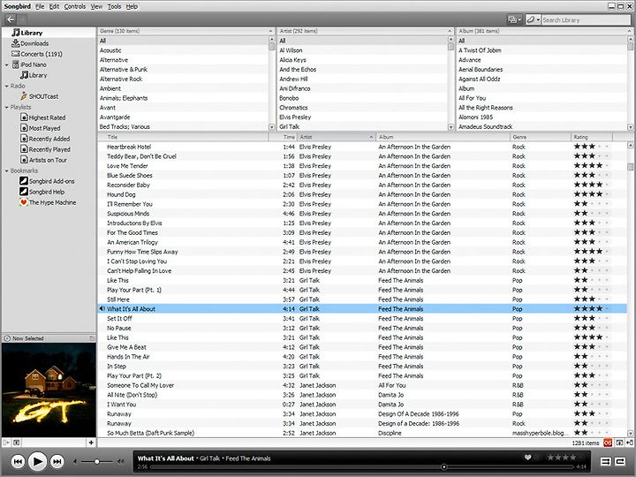Image resolution: width=636 pixels, height=477 pixels.
Task: Sort tracks by Album column header
Action: pos(443,137)
